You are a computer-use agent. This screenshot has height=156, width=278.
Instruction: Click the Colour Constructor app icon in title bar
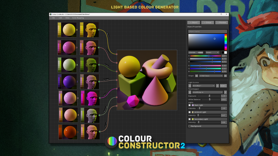pos(51,14)
